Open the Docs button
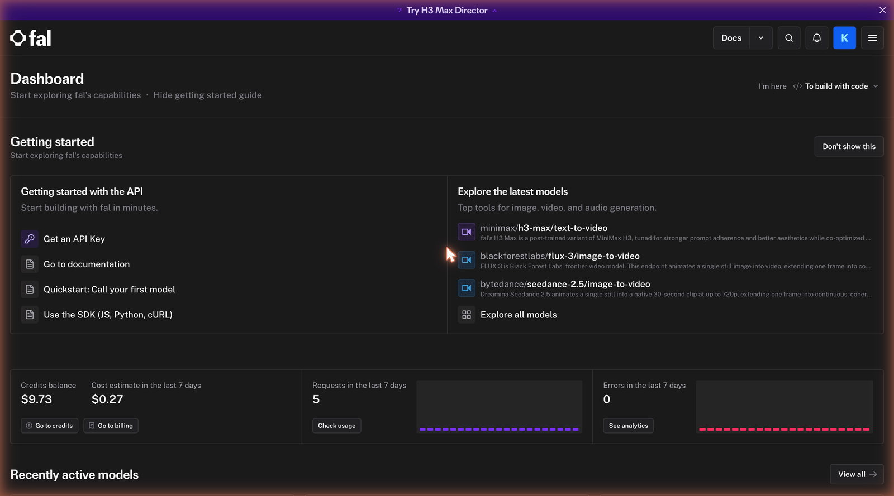 tap(731, 38)
